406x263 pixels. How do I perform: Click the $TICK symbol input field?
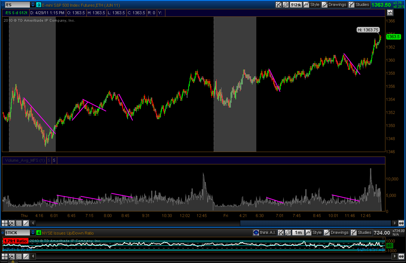pos(17,233)
